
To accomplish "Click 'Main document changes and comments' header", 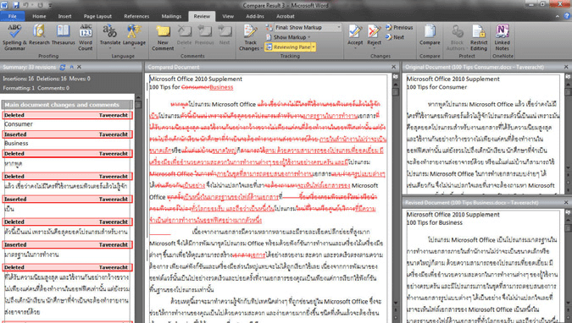I will 67,105.
